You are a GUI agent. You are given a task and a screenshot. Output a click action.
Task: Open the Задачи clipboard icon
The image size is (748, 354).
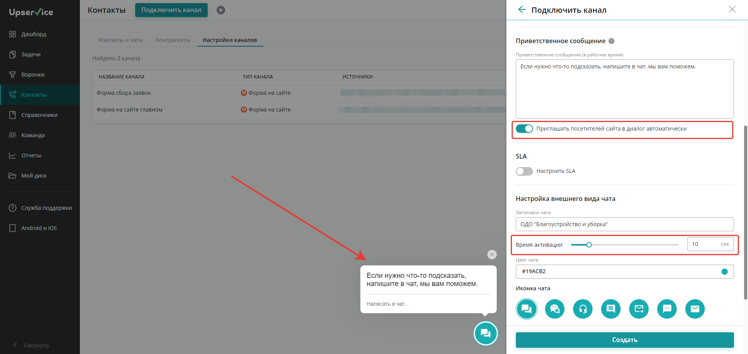point(12,54)
